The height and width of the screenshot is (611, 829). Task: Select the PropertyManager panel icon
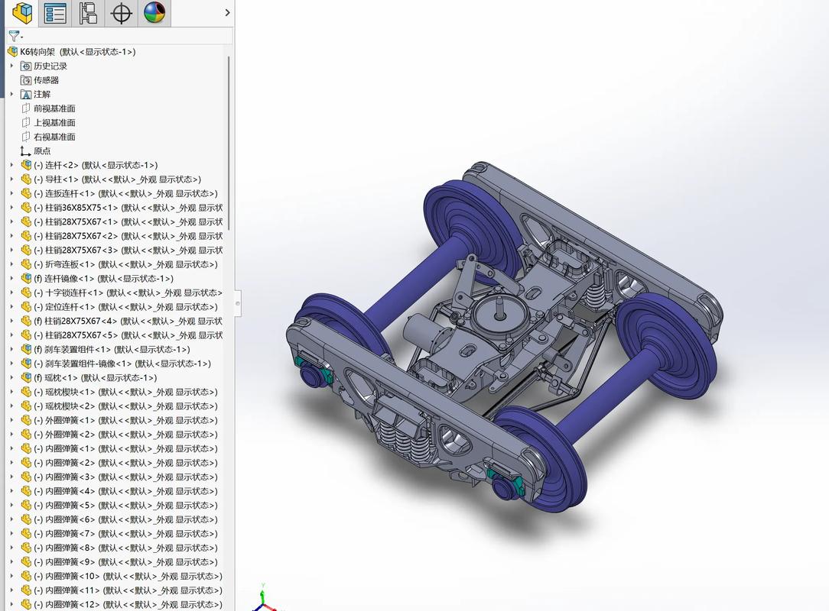pyautogui.click(x=54, y=13)
